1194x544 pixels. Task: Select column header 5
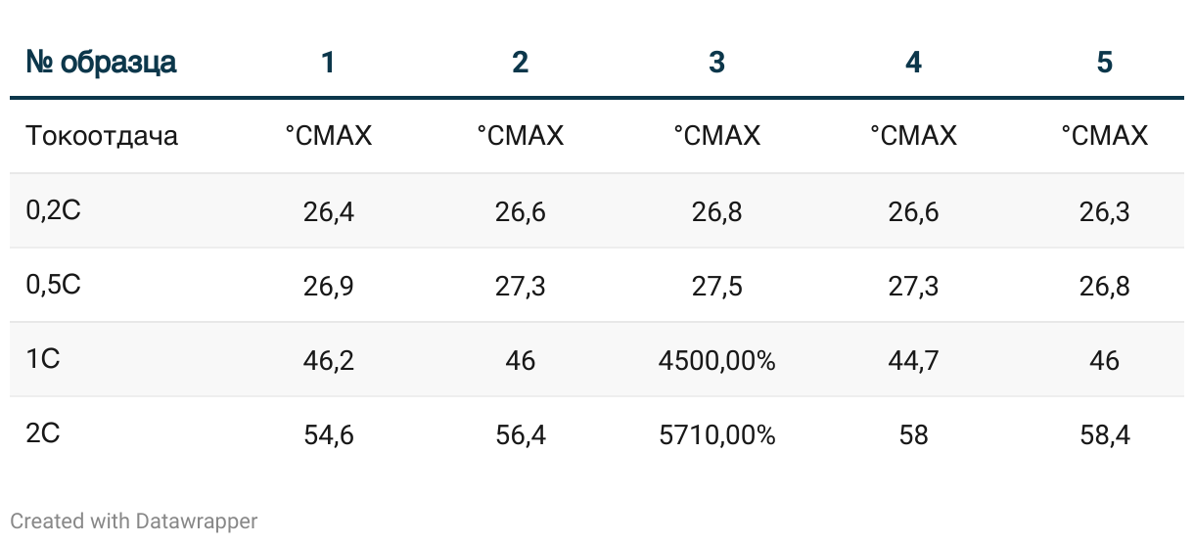[1104, 63]
